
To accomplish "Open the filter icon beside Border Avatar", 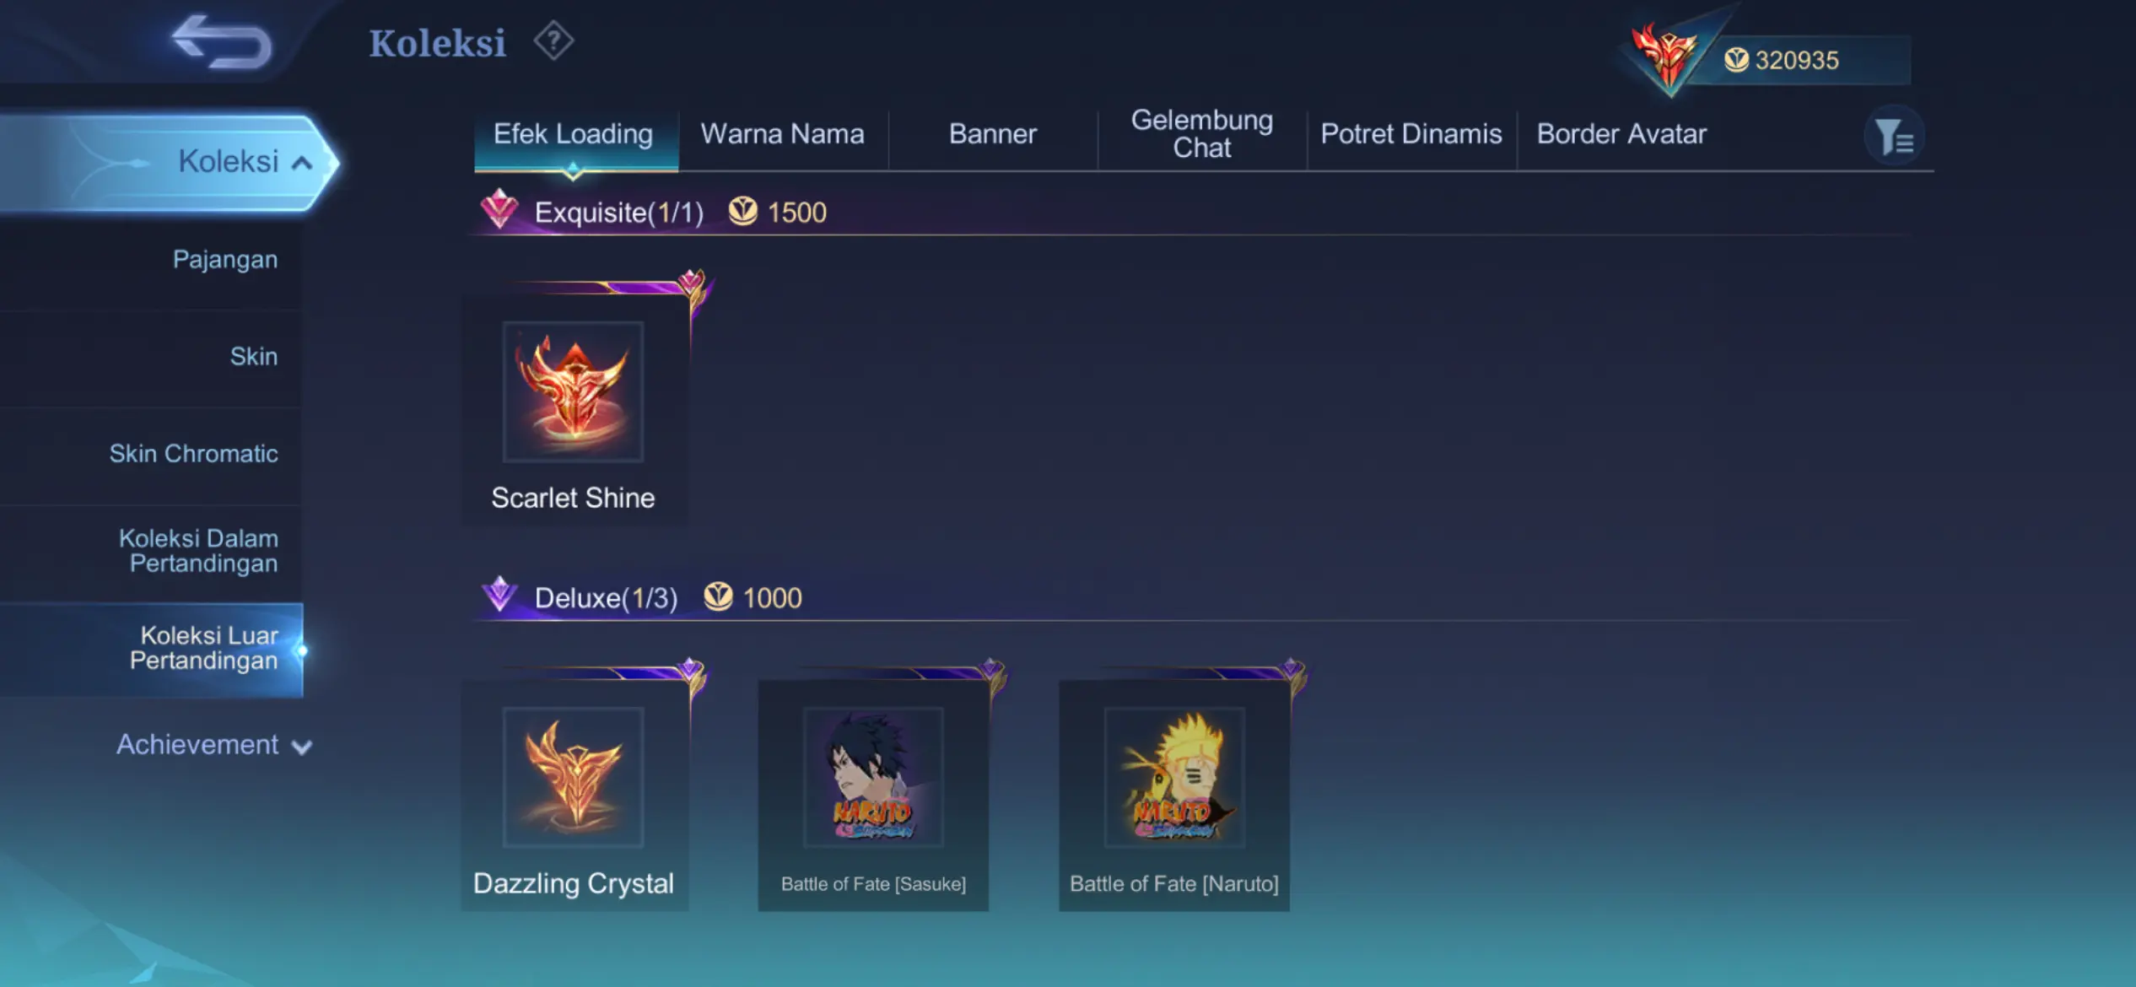I will 1894,136.
